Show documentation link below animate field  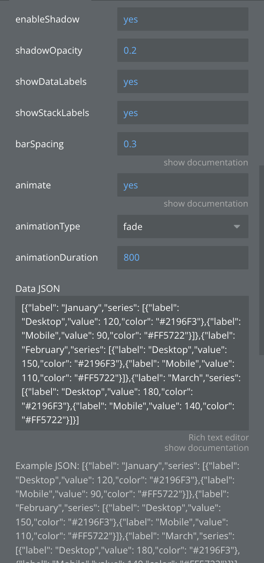(x=206, y=204)
